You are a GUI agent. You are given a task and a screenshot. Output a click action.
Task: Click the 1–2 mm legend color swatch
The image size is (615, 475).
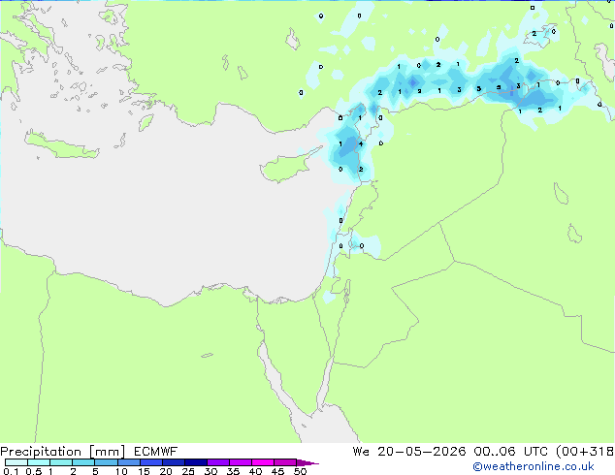(61, 462)
